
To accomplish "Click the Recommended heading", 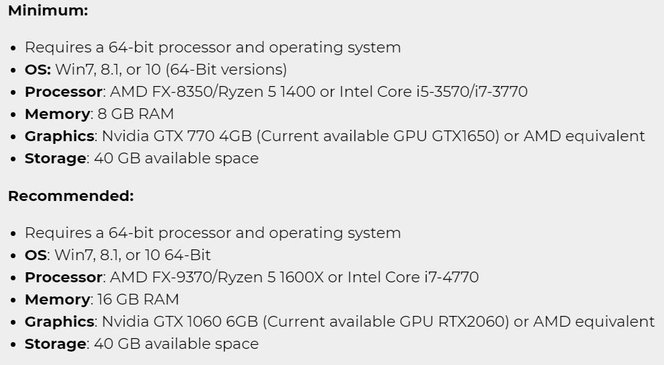I will click(71, 196).
